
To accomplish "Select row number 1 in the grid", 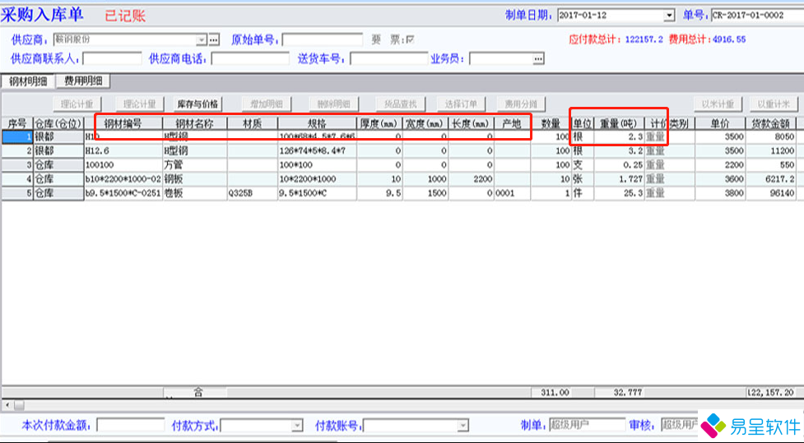I will tap(17, 136).
